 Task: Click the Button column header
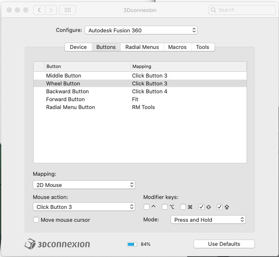tap(88, 66)
